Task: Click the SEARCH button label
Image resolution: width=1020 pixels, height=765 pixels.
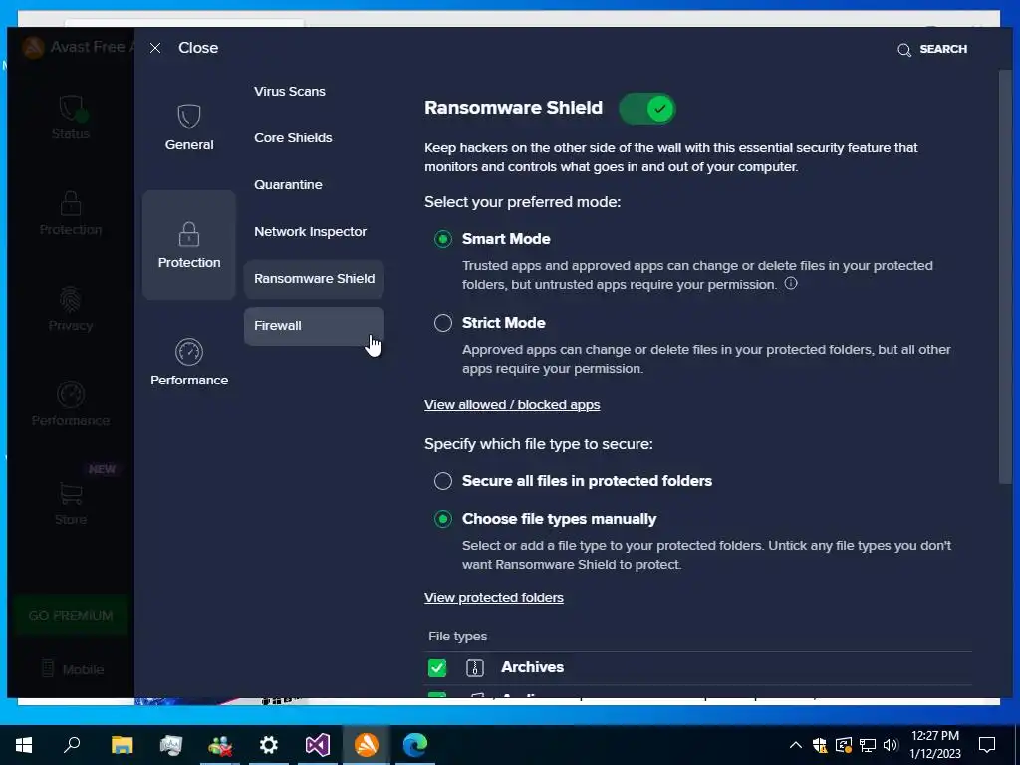Action: (x=943, y=49)
